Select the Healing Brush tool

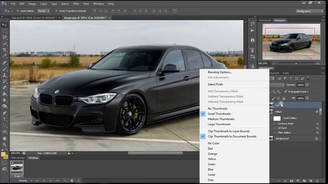5,62
